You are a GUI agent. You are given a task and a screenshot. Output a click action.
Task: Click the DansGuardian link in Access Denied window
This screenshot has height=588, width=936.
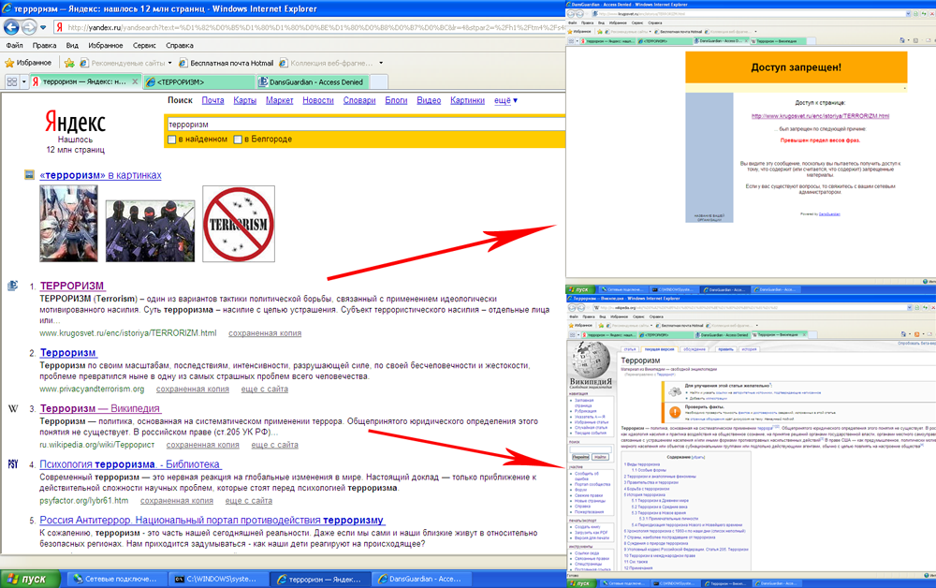tap(829, 213)
